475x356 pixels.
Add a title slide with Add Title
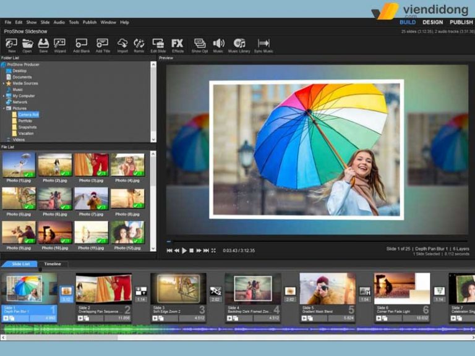tap(103, 46)
